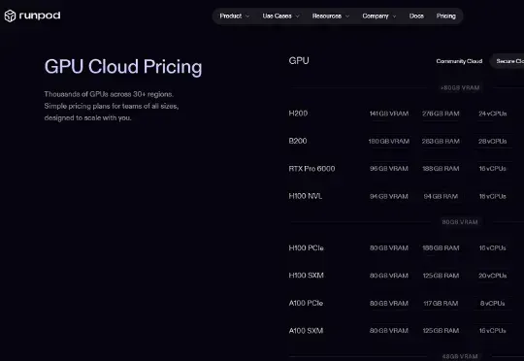This screenshot has width=524, height=361.
Task: Select the A100 SXM GPU name
Action: [306, 331]
